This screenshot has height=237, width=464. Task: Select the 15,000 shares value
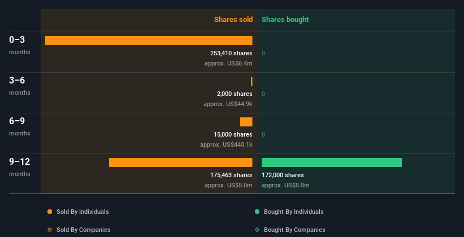(x=233, y=134)
